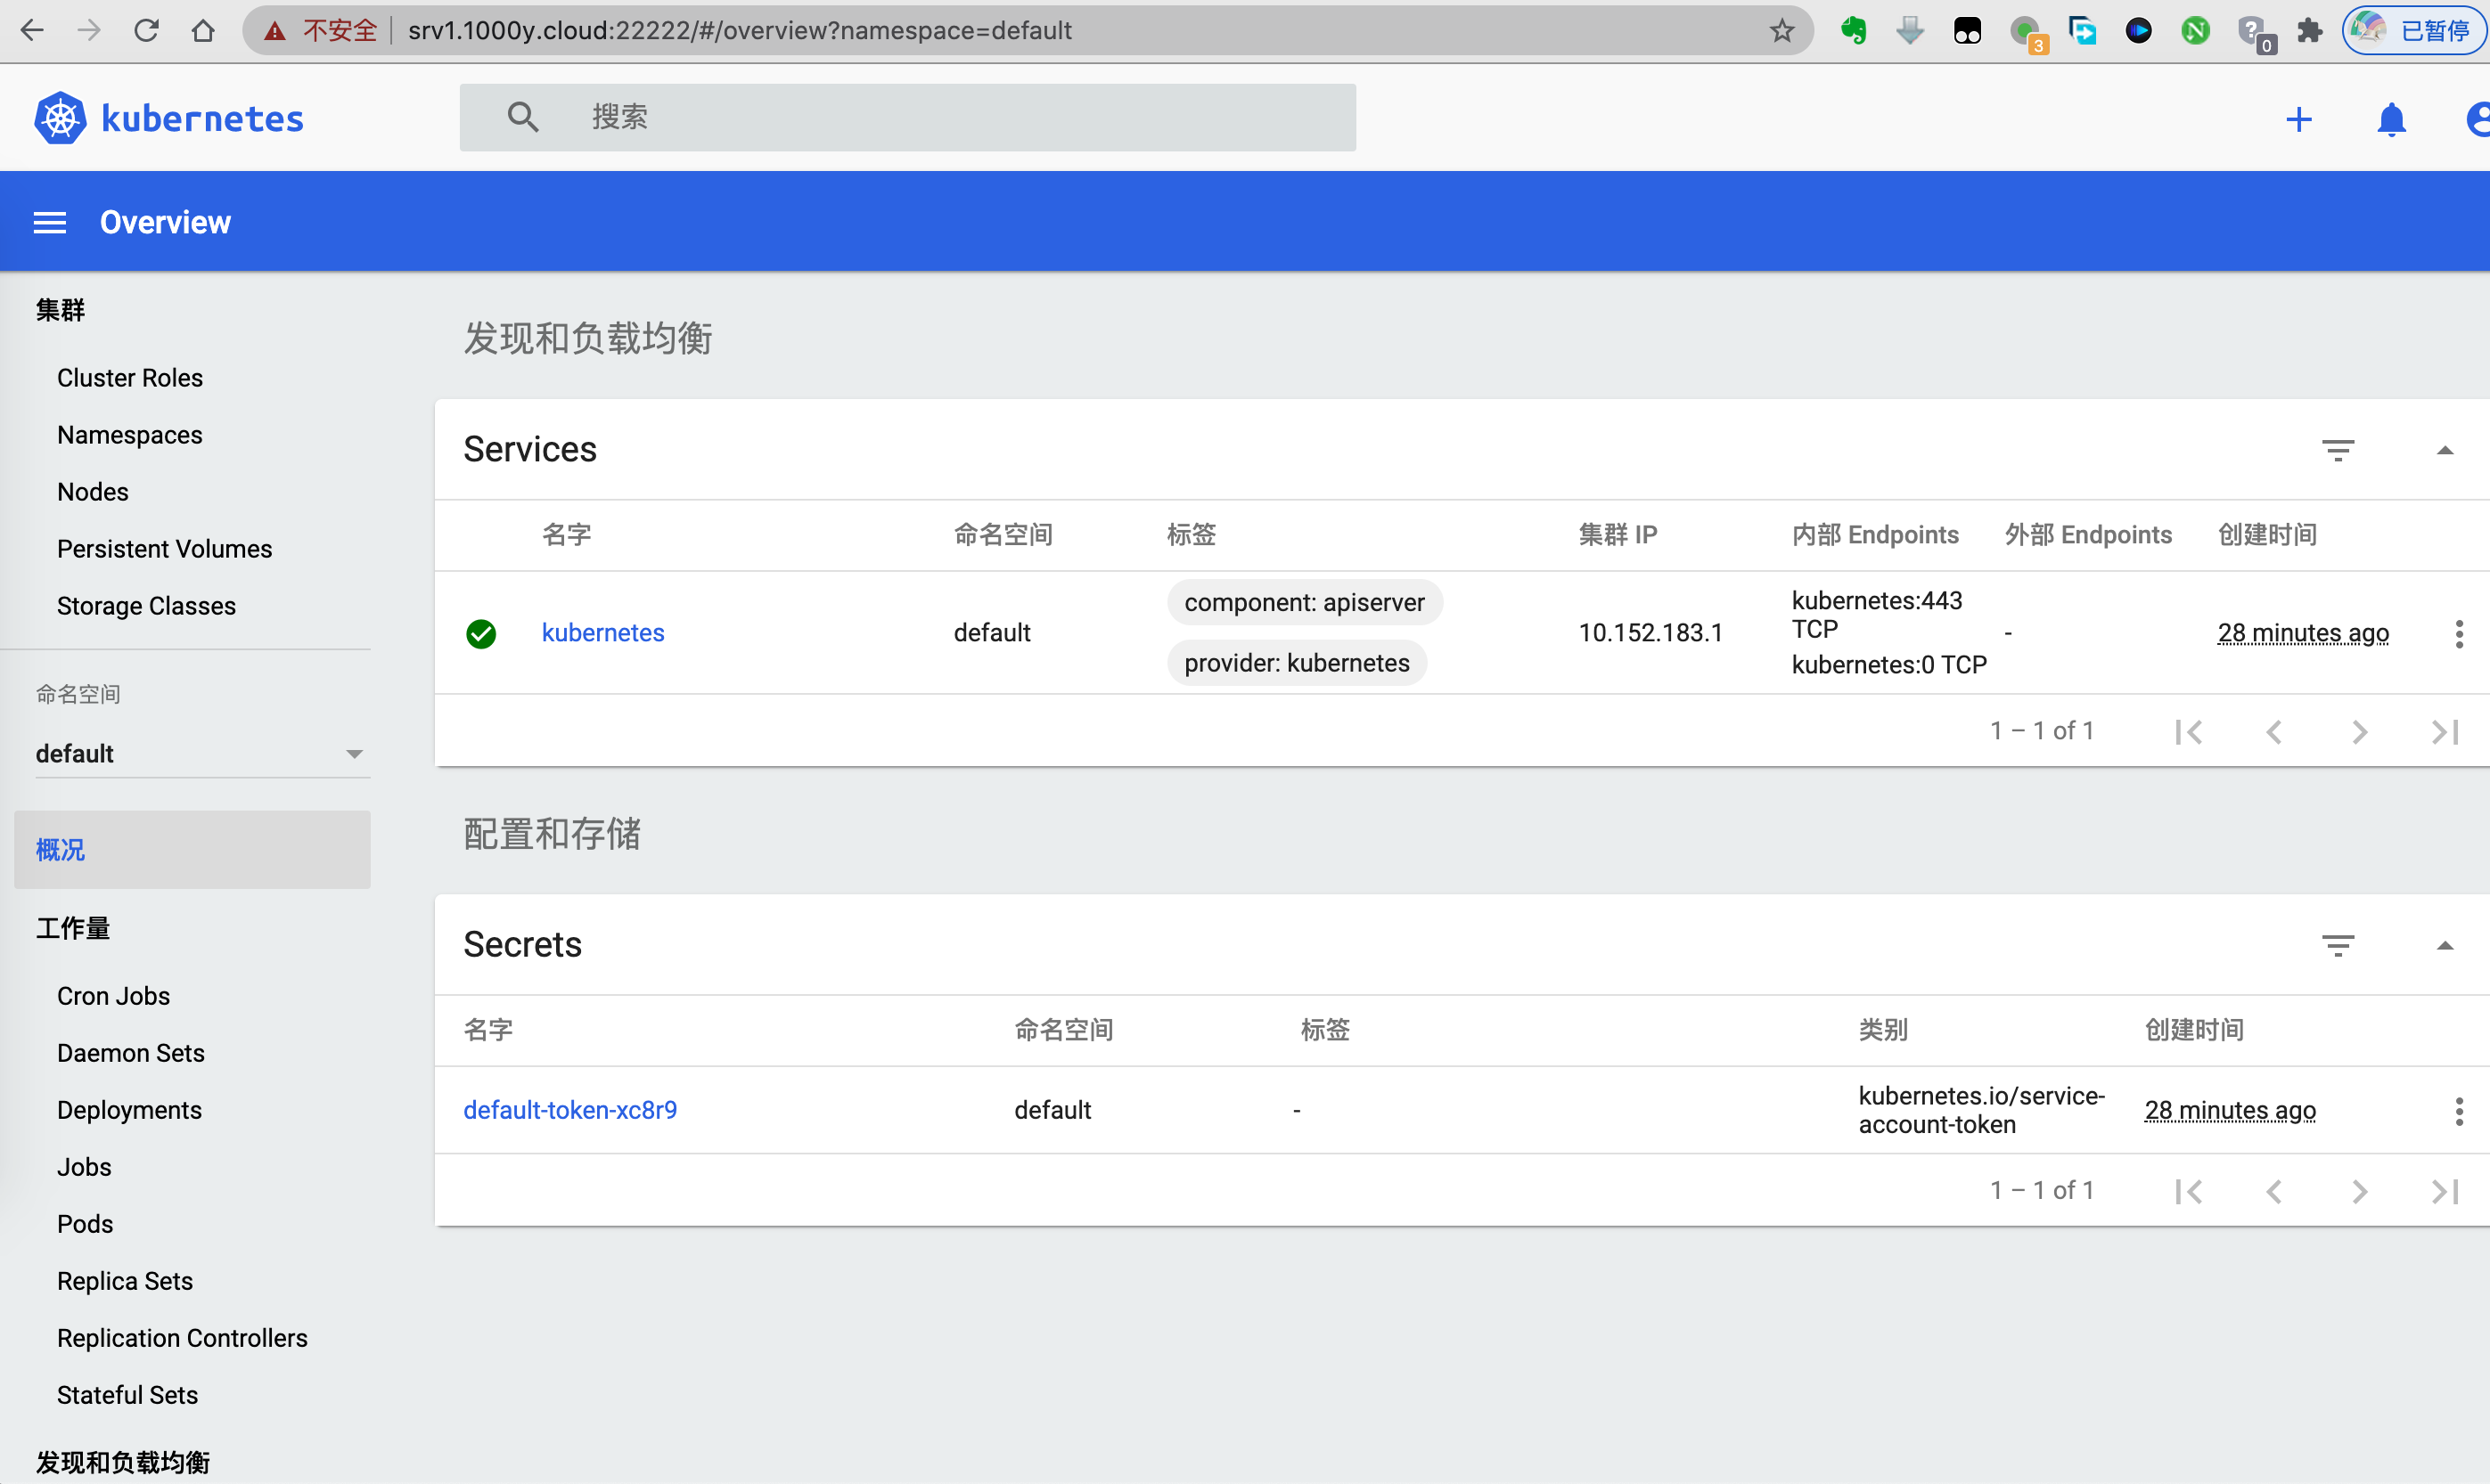
Task: Open Namespaces in sidebar
Action: click(130, 435)
